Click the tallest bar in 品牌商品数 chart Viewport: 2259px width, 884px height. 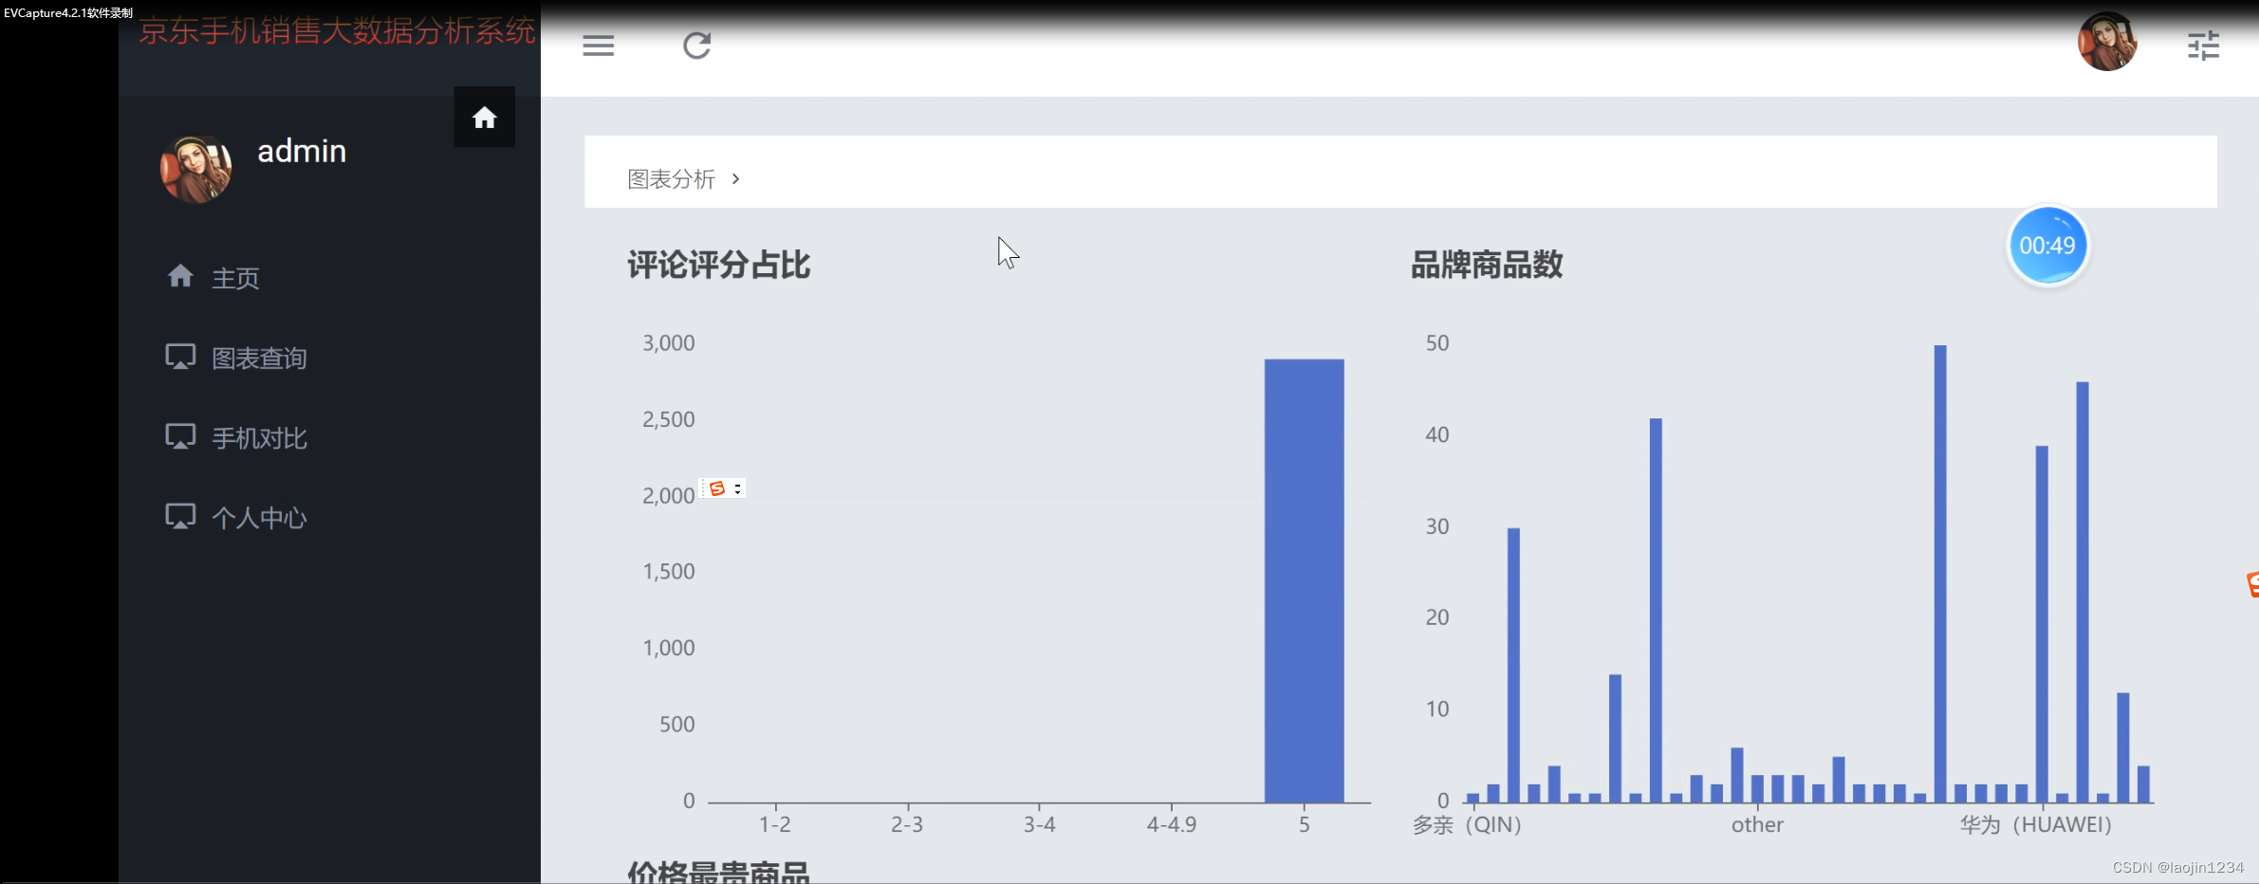pos(1940,574)
